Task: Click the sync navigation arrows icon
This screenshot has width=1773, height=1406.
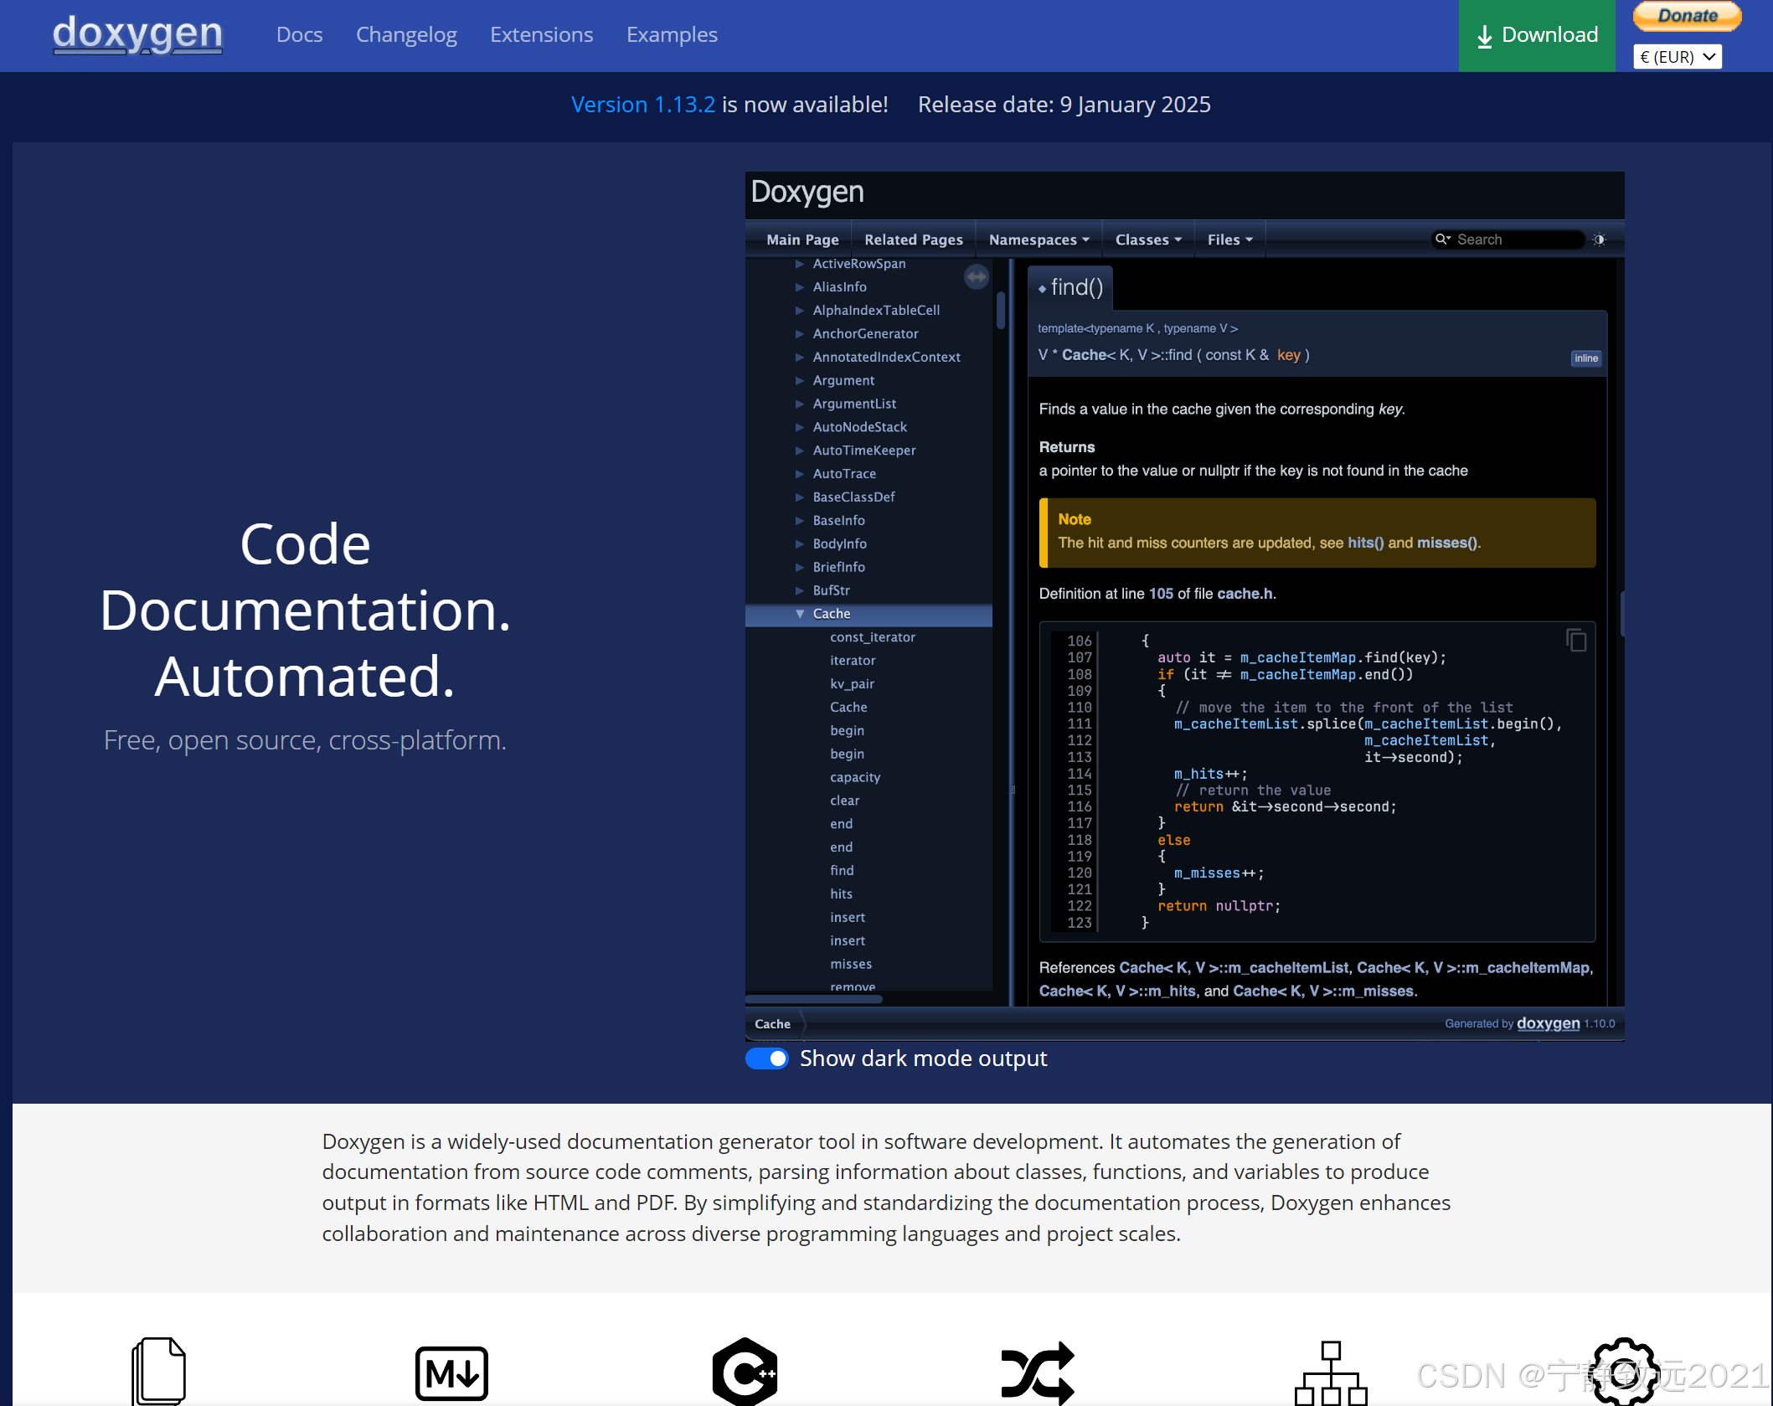Action: (977, 276)
